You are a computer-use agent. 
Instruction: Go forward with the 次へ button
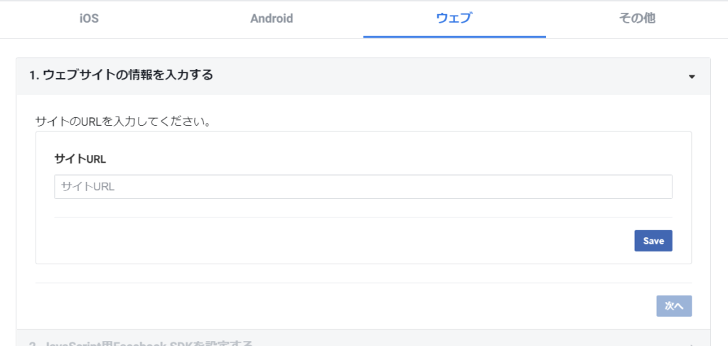674,306
